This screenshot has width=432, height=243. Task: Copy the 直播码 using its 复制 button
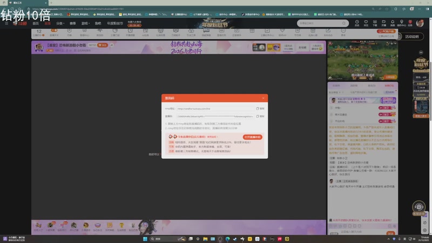point(260,116)
